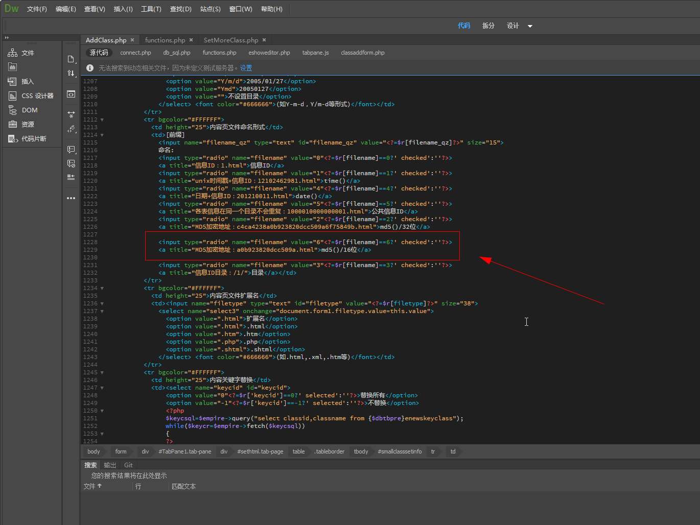
Task: Close the functions.php document tab
Action: pyautogui.click(x=191, y=40)
